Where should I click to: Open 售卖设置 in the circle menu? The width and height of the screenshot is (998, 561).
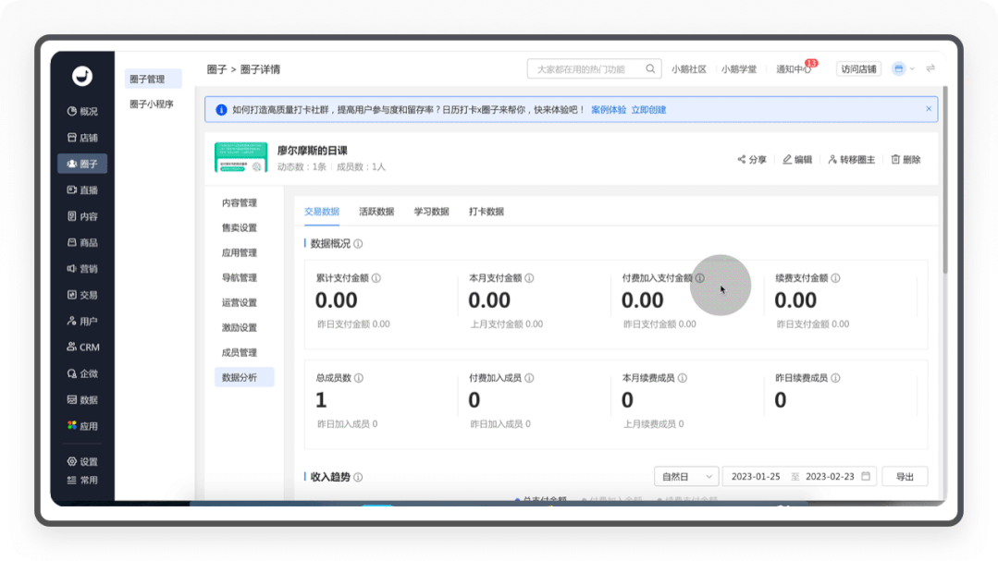[240, 227]
